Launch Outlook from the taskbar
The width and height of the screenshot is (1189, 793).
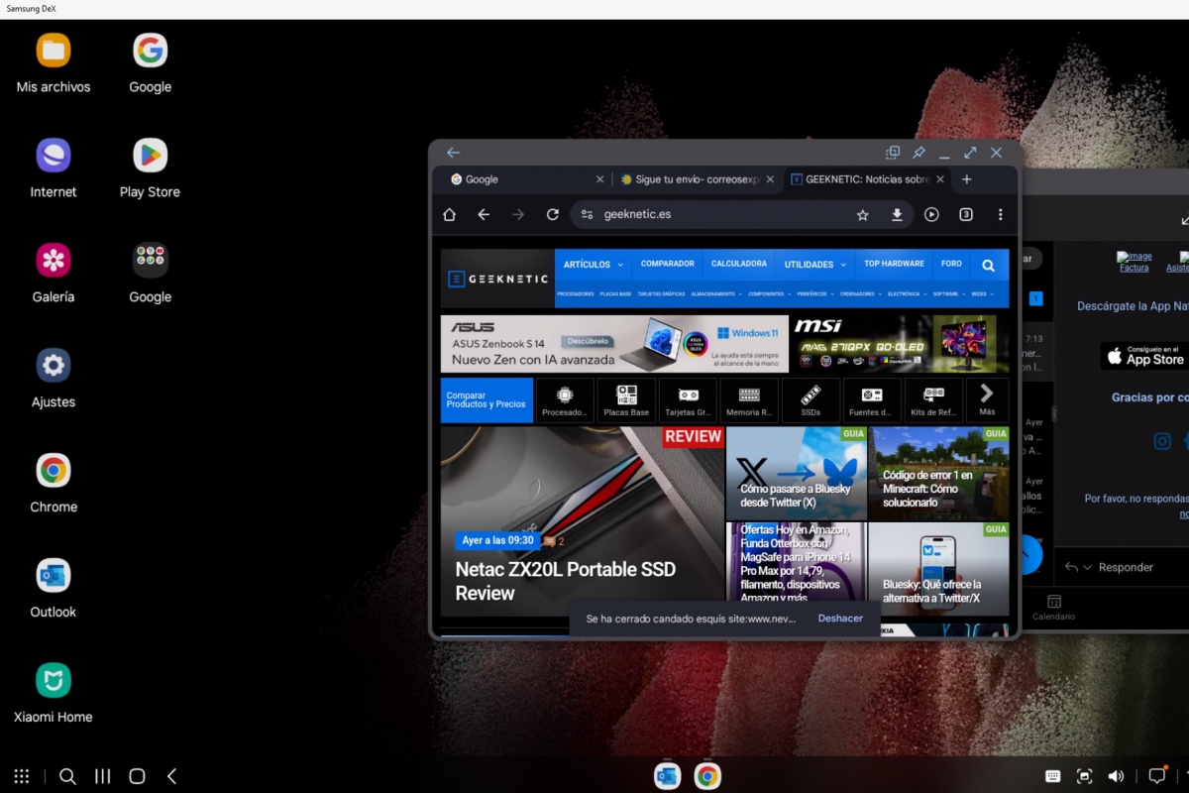point(667,775)
